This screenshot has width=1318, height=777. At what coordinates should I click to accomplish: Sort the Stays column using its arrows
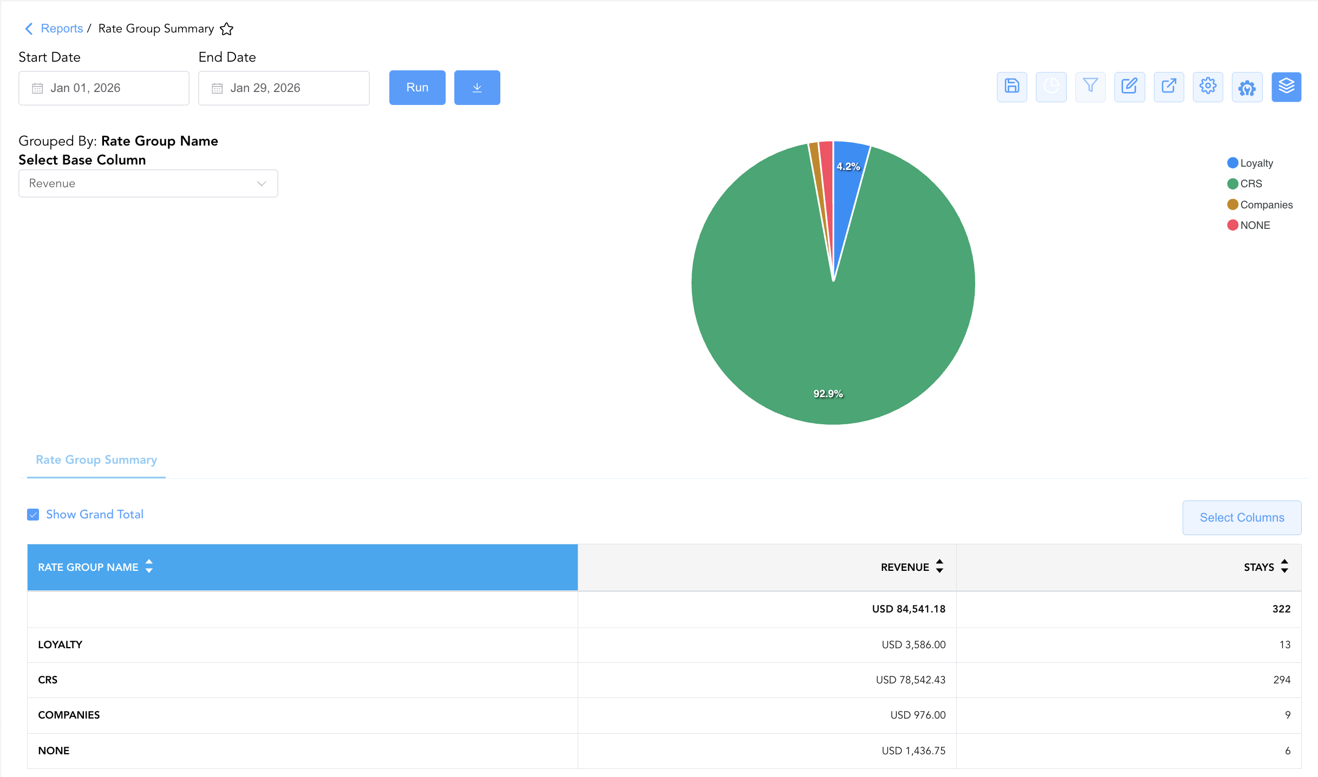point(1284,567)
